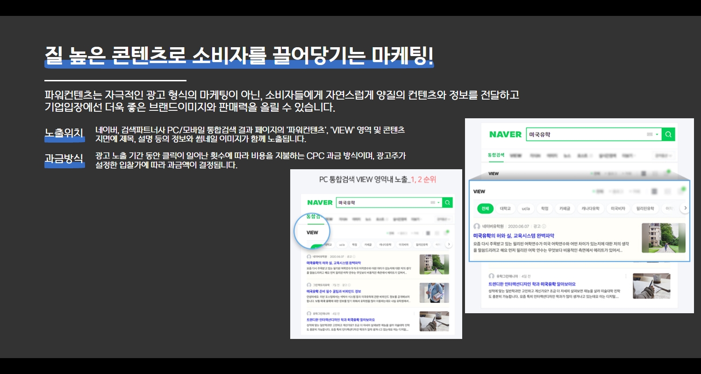The height and width of the screenshot is (374, 701).
Task: Open the enlarged 미국유학의 허와 실, 교육시스템 완벽파악 link
Action: click(x=514, y=236)
